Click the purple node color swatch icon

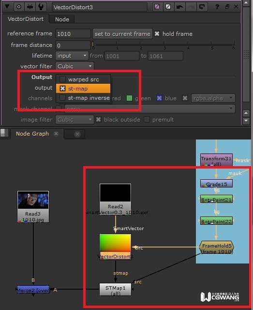157,7
